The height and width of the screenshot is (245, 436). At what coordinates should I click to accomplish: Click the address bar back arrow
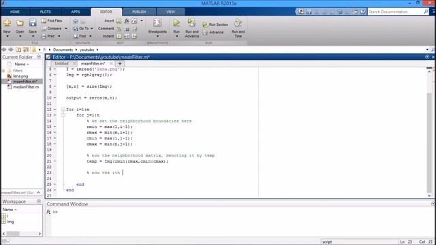coord(4,50)
